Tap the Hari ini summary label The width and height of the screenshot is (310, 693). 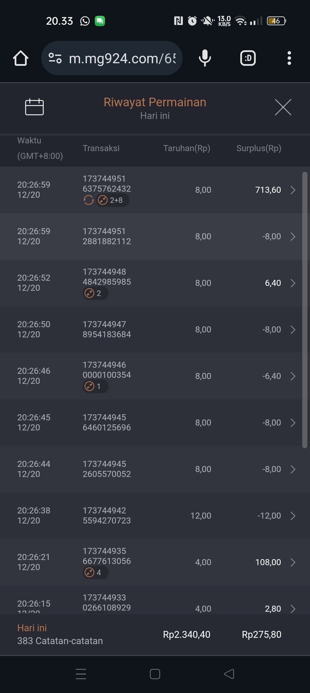(x=32, y=628)
